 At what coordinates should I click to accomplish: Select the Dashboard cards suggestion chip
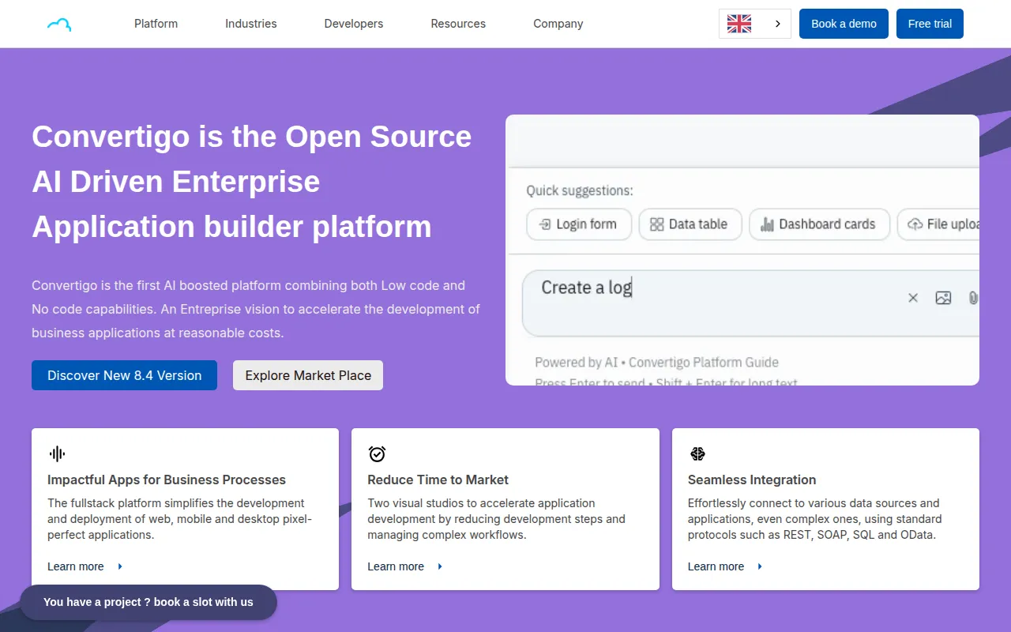pyautogui.click(x=819, y=224)
